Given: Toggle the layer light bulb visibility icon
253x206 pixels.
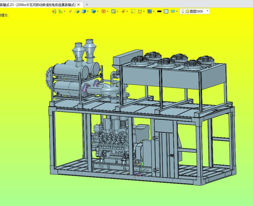Looking at the screenshot, I should click(x=183, y=11).
